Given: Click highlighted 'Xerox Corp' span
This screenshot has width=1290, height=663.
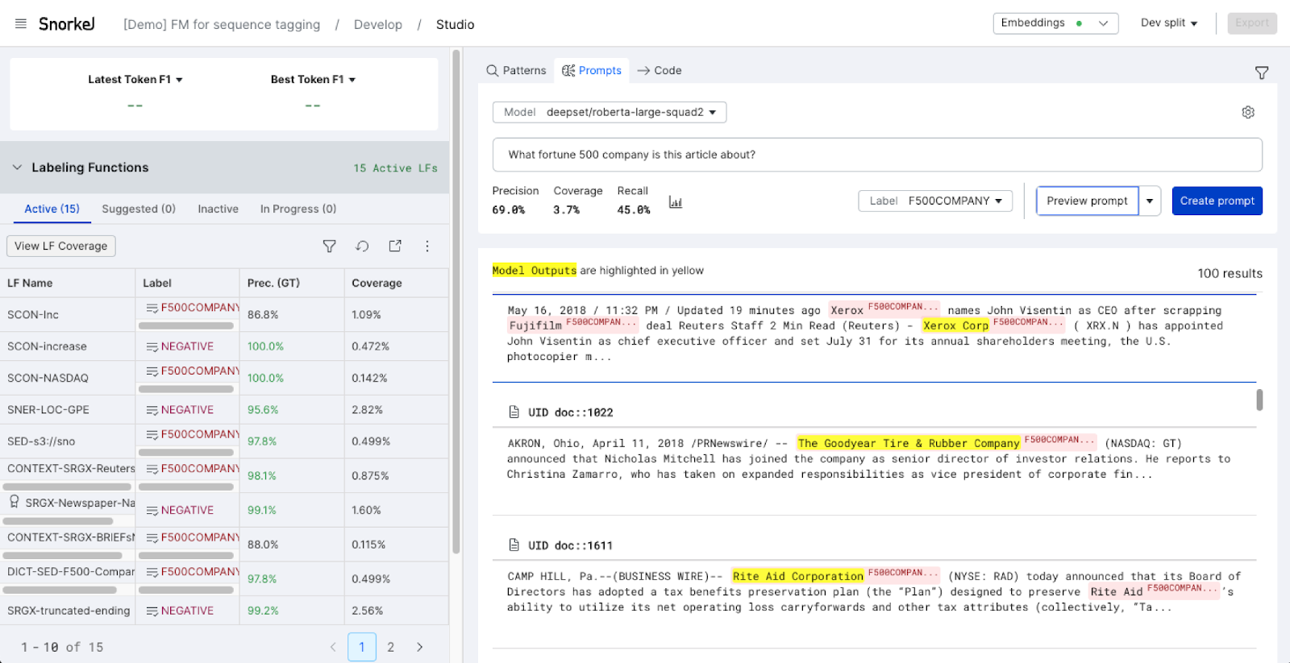Looking at the screenshot, I should [955, 325].
